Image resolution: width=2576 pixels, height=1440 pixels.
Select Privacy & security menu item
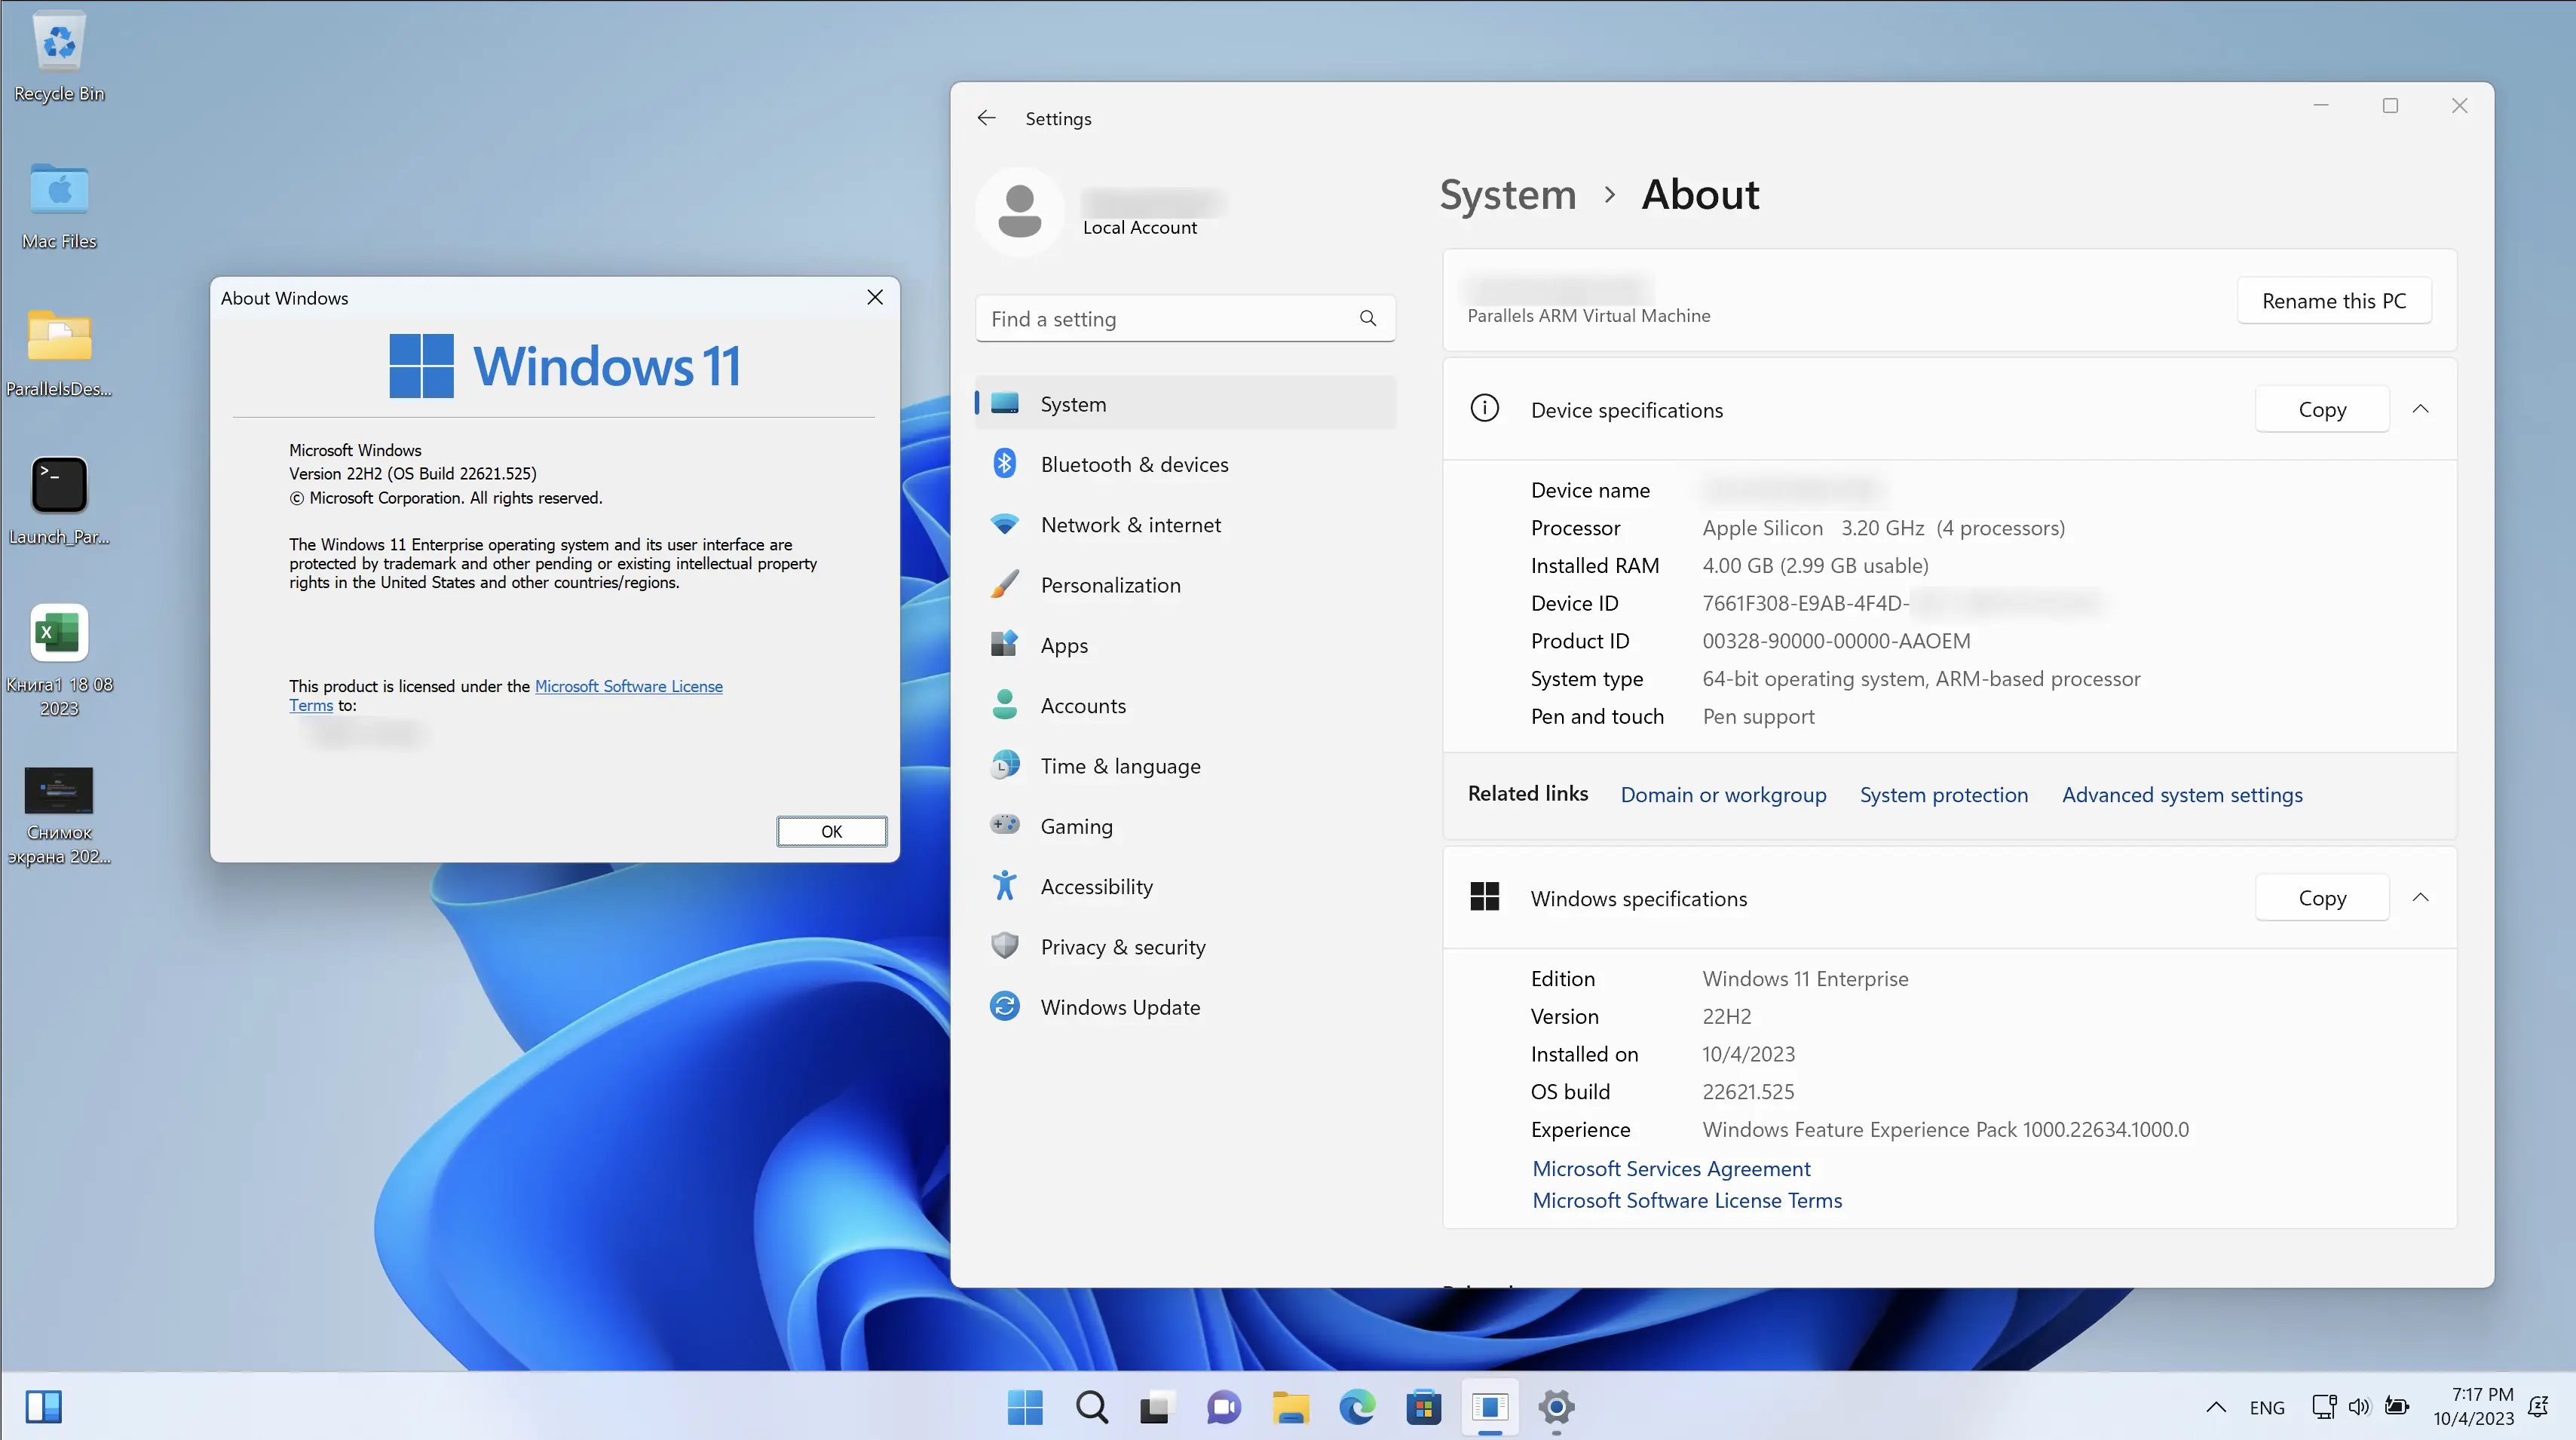point(1122,946)
